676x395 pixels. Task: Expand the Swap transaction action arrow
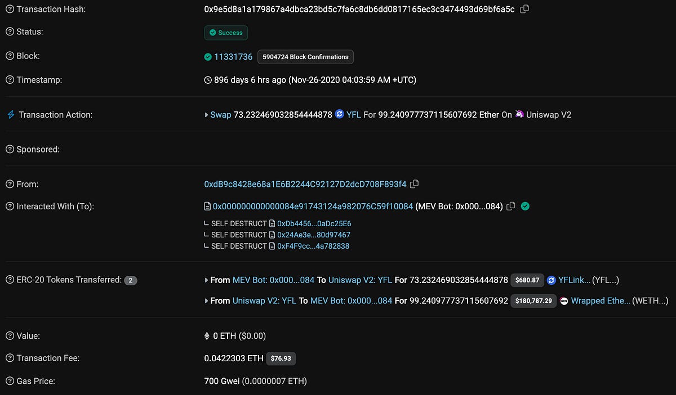(x=206, y=115)
